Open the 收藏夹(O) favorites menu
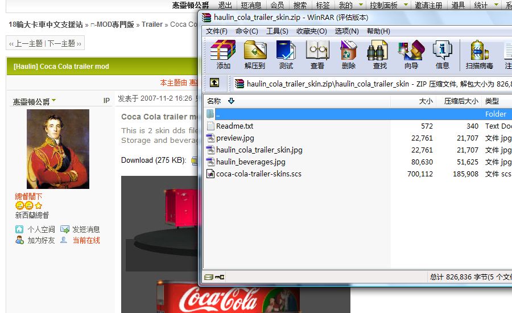 point(311,31)
